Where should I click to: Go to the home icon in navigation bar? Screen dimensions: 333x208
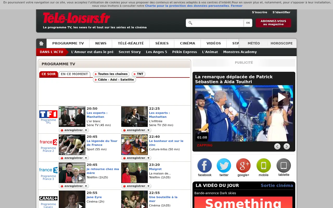point(41,43)
